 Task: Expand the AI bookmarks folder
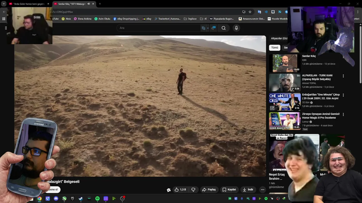[x=203, y=19]
